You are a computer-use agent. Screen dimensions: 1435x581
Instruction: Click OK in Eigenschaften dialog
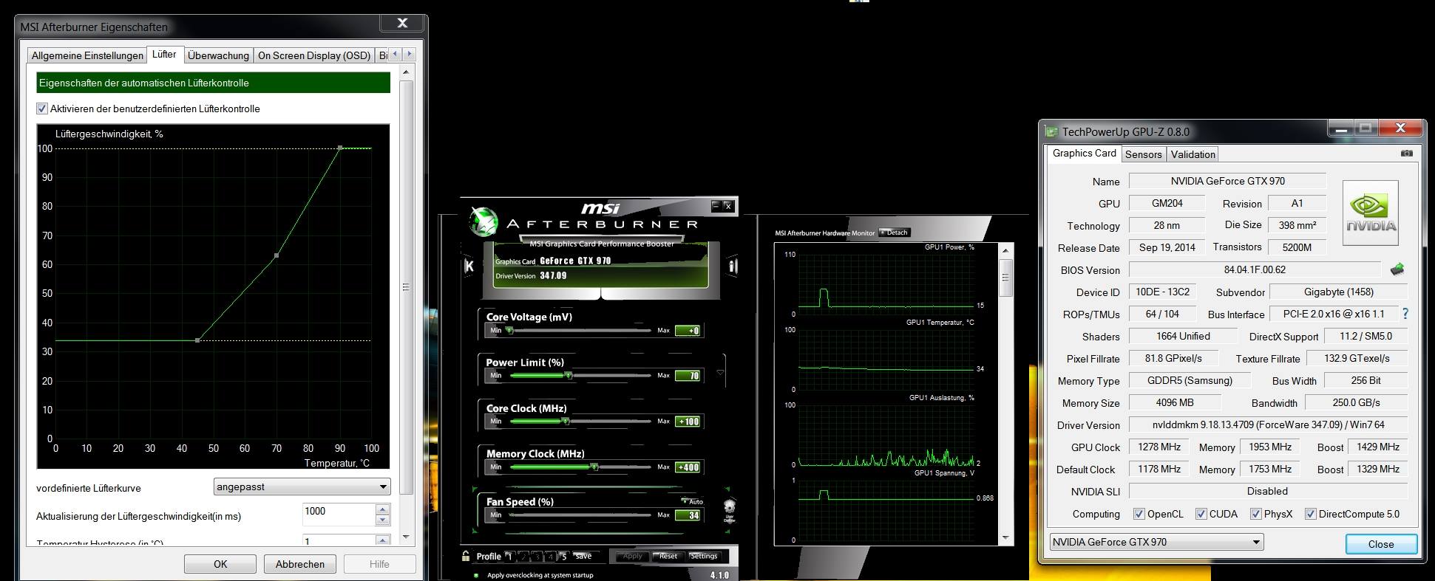pyautogui.click(x=220, y=564)
